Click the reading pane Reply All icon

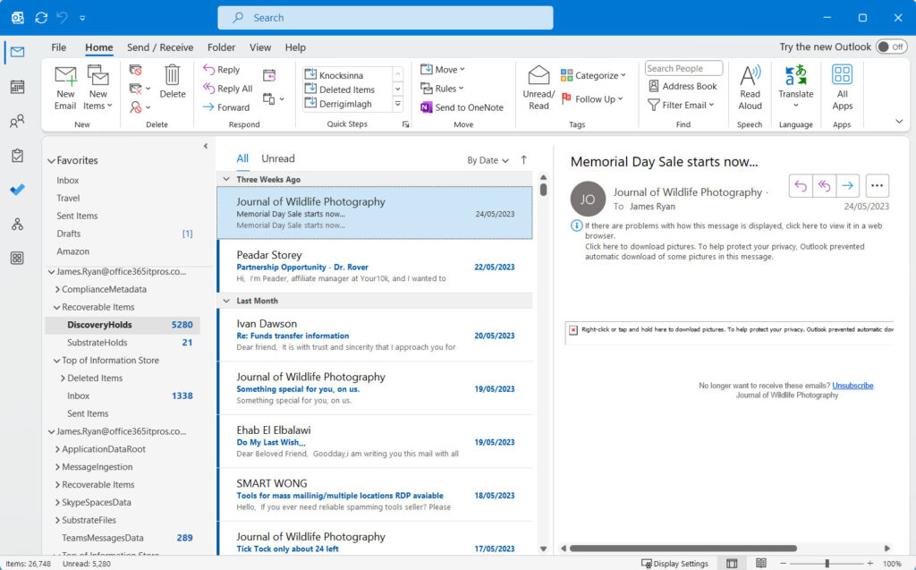[824, 186]
